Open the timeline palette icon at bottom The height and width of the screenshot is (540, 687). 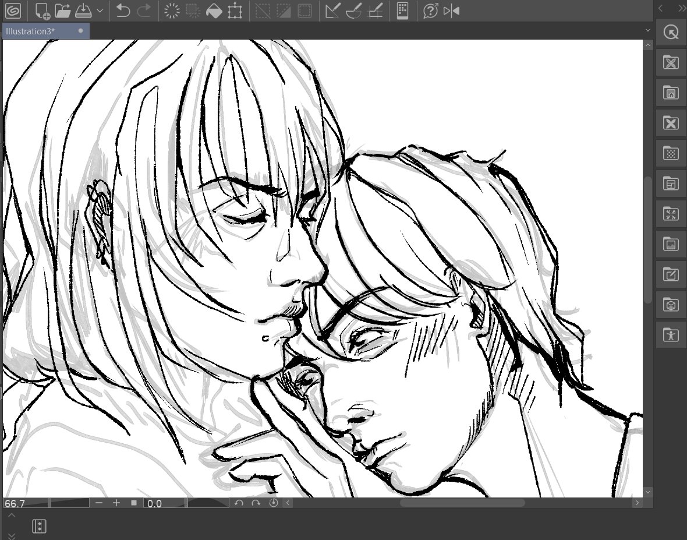39,526
